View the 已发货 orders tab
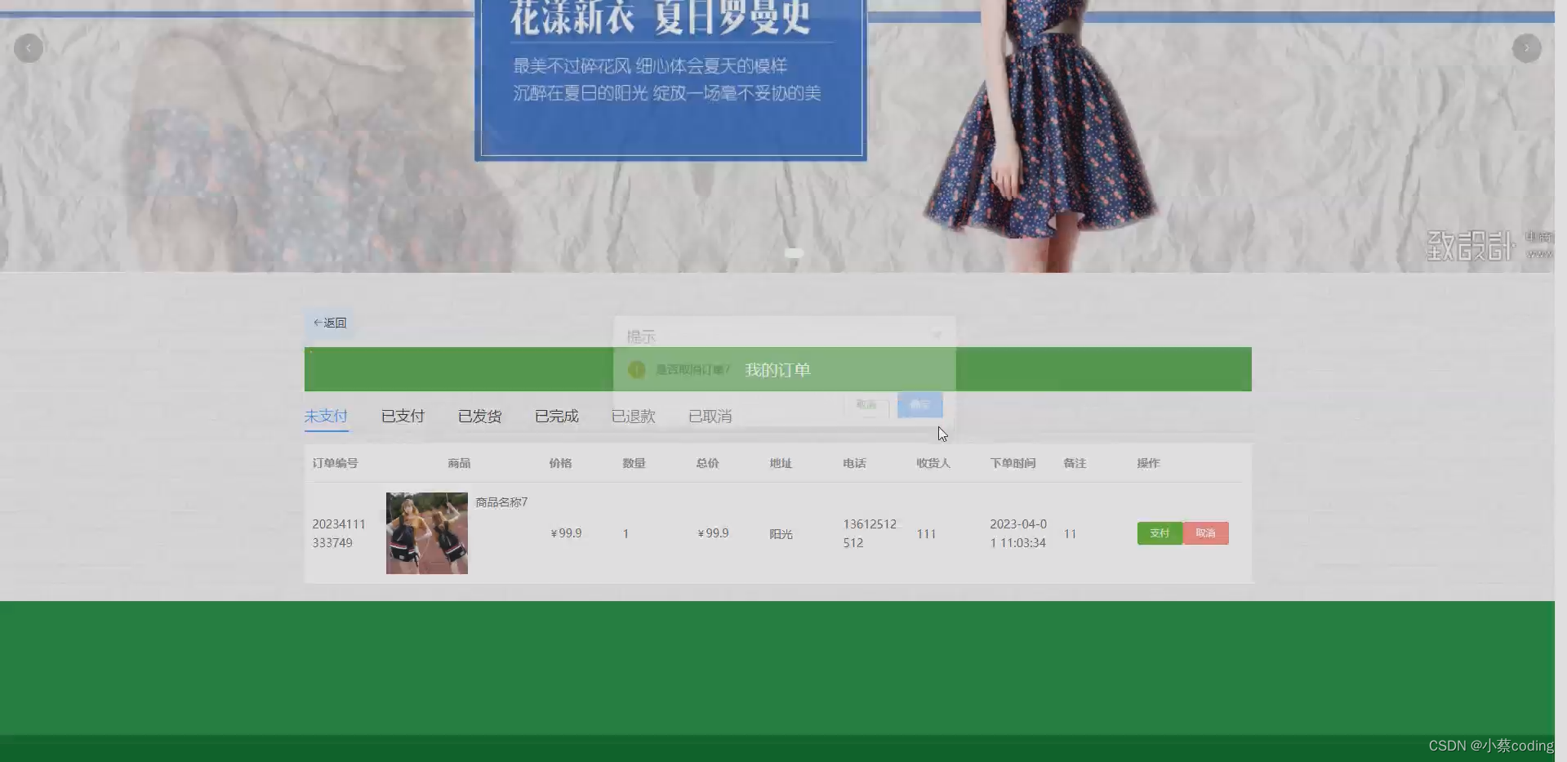Screen dimensions: 1567x762 click(x=479, y=417)
